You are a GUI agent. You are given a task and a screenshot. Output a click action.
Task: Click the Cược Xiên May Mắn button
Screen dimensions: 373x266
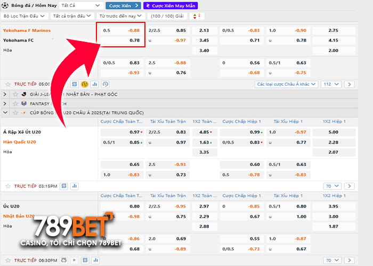point(171,5)
